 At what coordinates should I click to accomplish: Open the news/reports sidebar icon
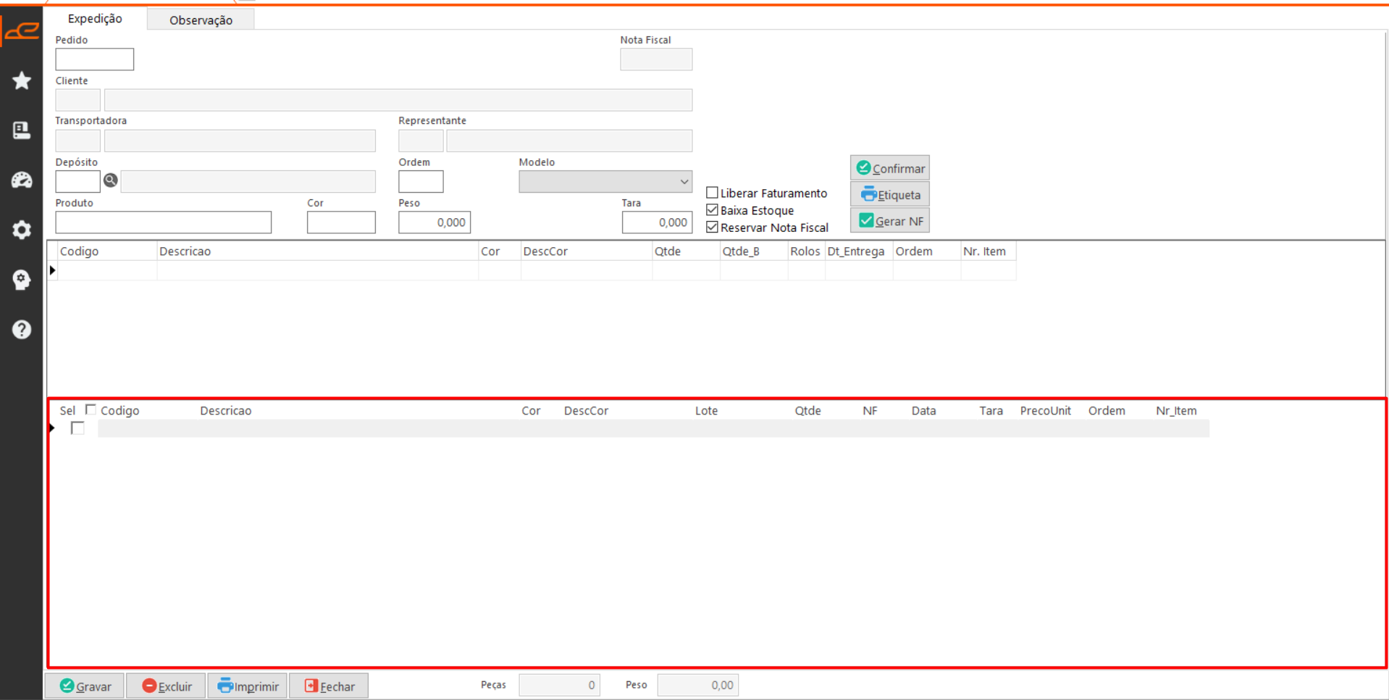(22, 130)
